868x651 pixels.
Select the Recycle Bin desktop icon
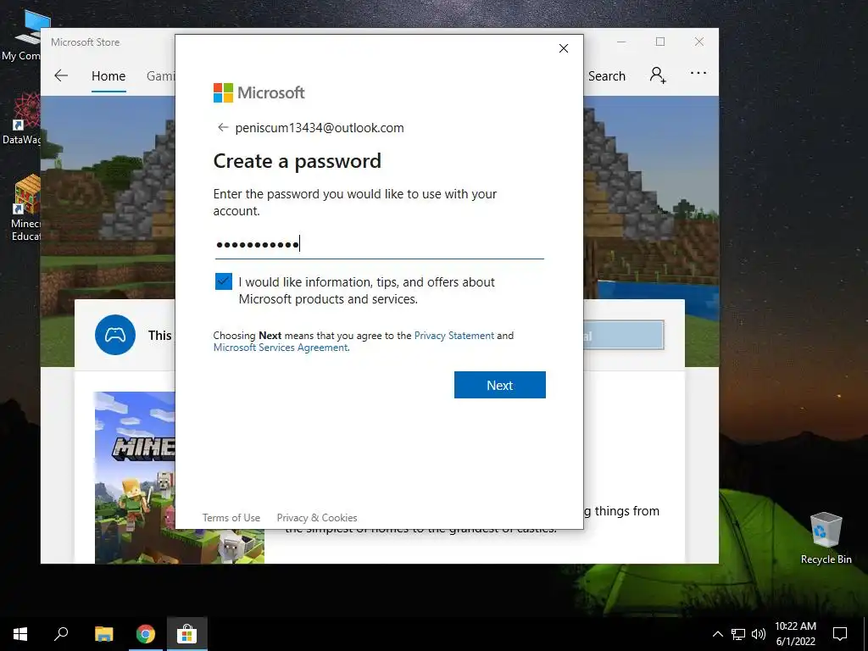pos(826,538)
